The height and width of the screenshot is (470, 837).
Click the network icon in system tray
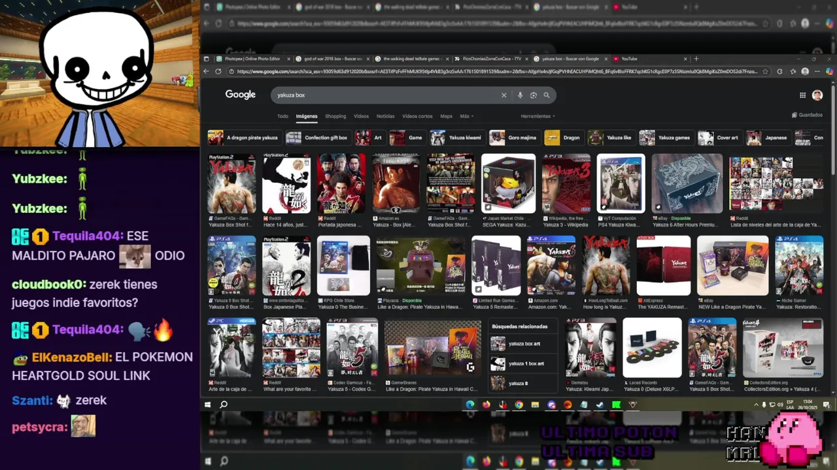[x=772, y=405]
